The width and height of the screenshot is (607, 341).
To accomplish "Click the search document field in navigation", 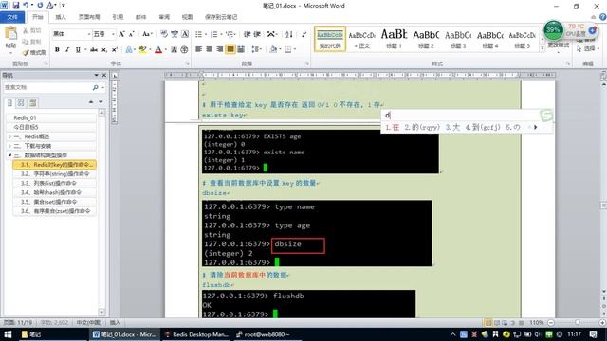I will tap(46, 87).
